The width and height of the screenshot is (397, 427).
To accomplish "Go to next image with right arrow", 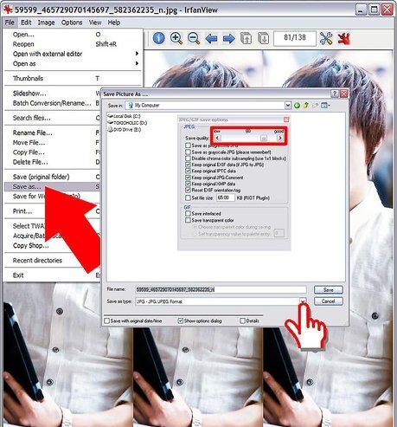I will [229, 38].
